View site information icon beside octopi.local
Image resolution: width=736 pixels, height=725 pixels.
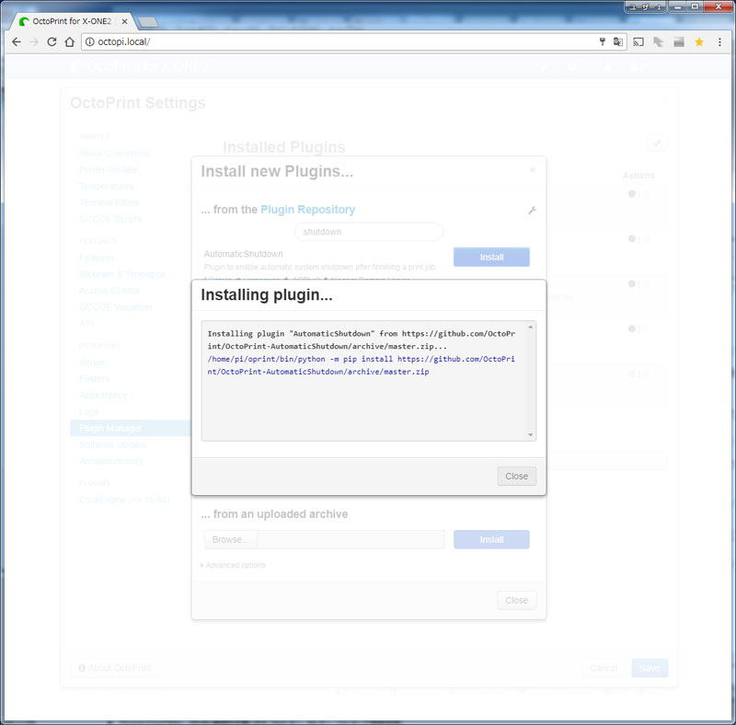tap(89, 41)
